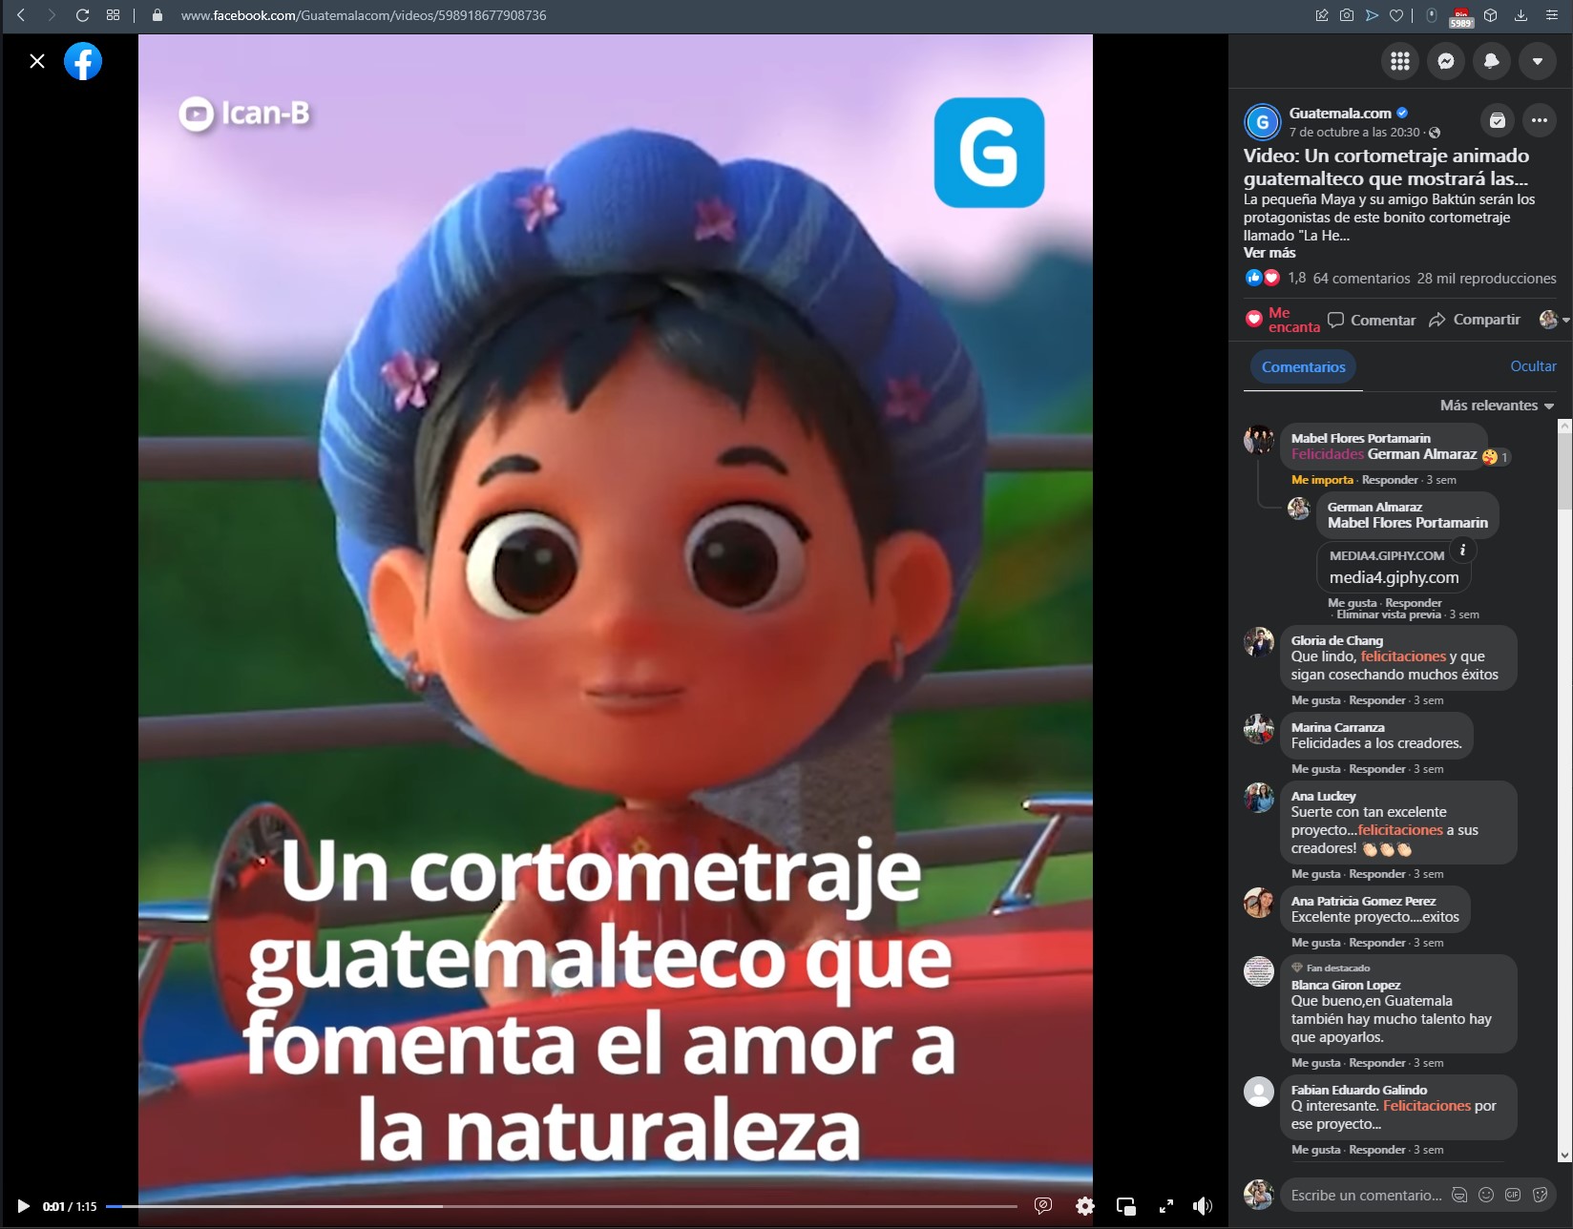Screen dimensions: 1573x1229
Task: Show info icon on giphy preview
Action: point(1462,550)
